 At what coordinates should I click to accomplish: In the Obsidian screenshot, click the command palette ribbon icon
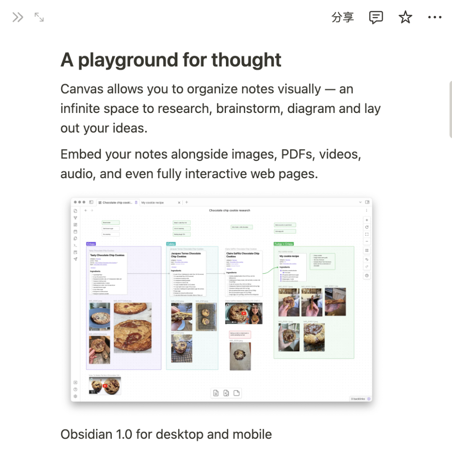pos(75,246)
